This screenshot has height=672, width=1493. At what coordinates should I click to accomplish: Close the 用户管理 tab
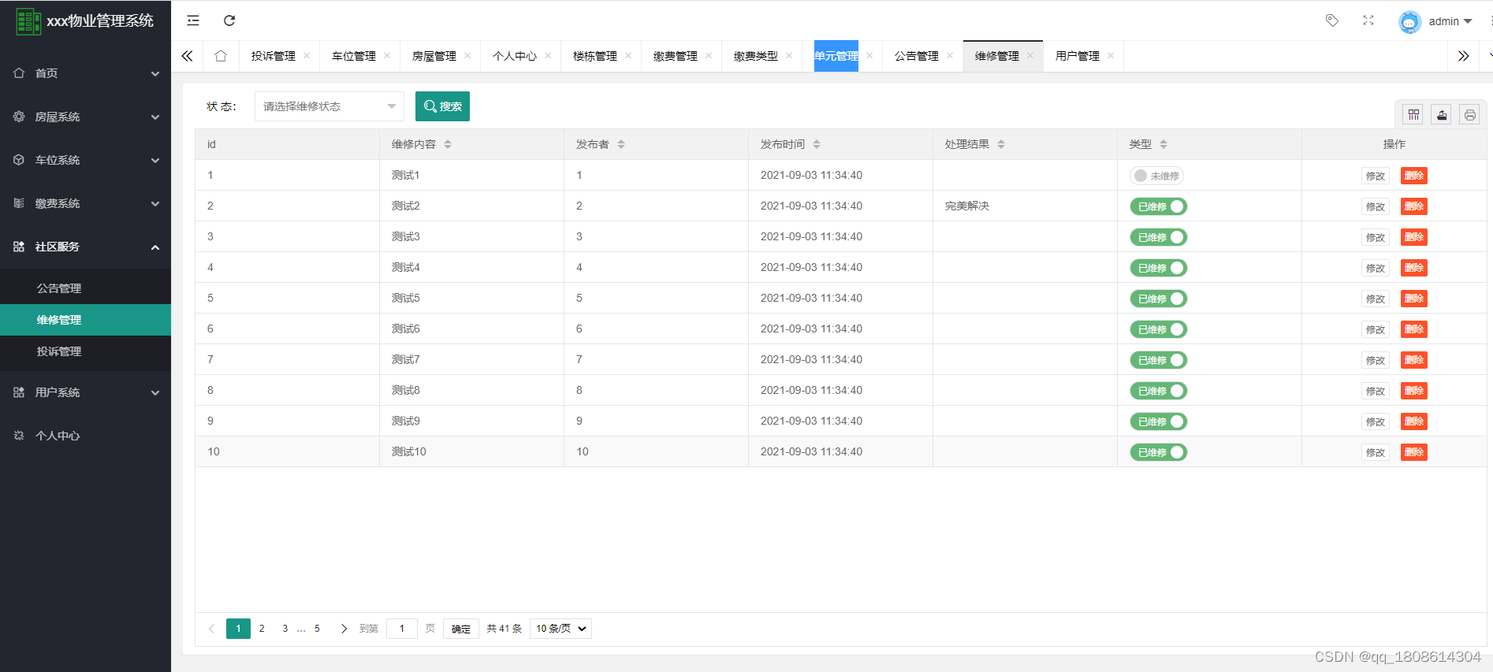pos(1111,55)
